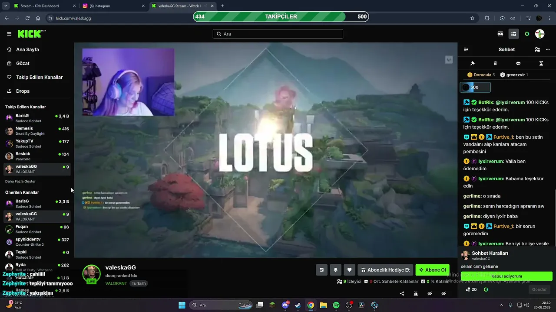Image resolution: width=556 pixels, height=312 pixels.
Task: Click the valeskaGG streamer avatar
Action: point(92,273)
